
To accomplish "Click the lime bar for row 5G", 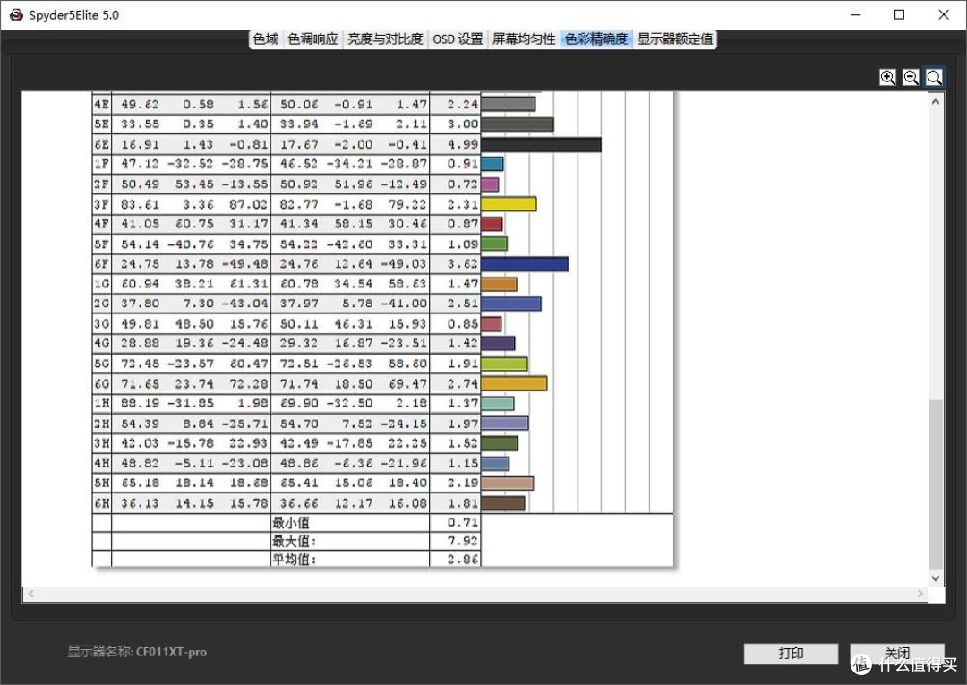I will pyautogui.click(x=504, y=364).
